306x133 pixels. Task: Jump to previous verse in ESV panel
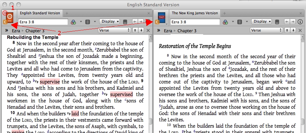[x=135, y=30]
